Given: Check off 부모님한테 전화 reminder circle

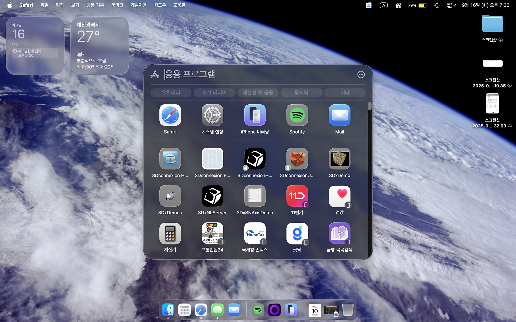Looking at the screenshot, I should pyautogui.click(x=15, y=51).
